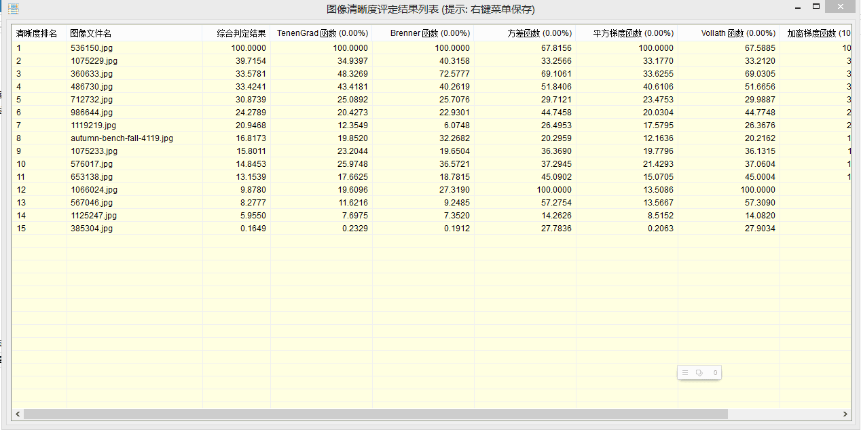Image resolution: width=861 pixels, height=430 pixels.
Task: Click the right arrow of horizontal scrollbar
Action: point(845,414)
